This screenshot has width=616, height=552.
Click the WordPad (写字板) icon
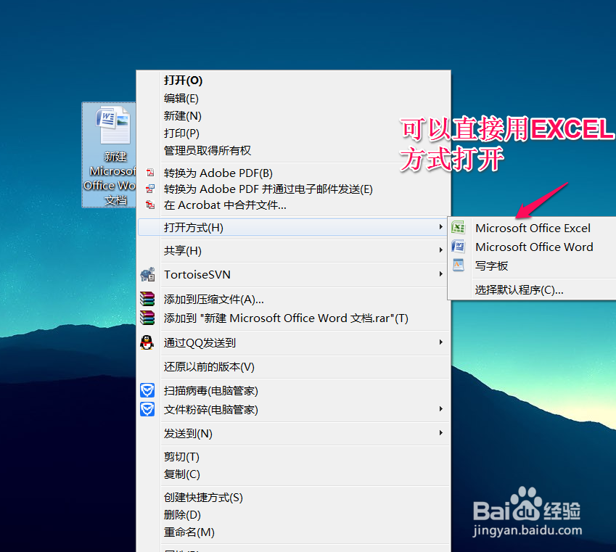(458, 265)
